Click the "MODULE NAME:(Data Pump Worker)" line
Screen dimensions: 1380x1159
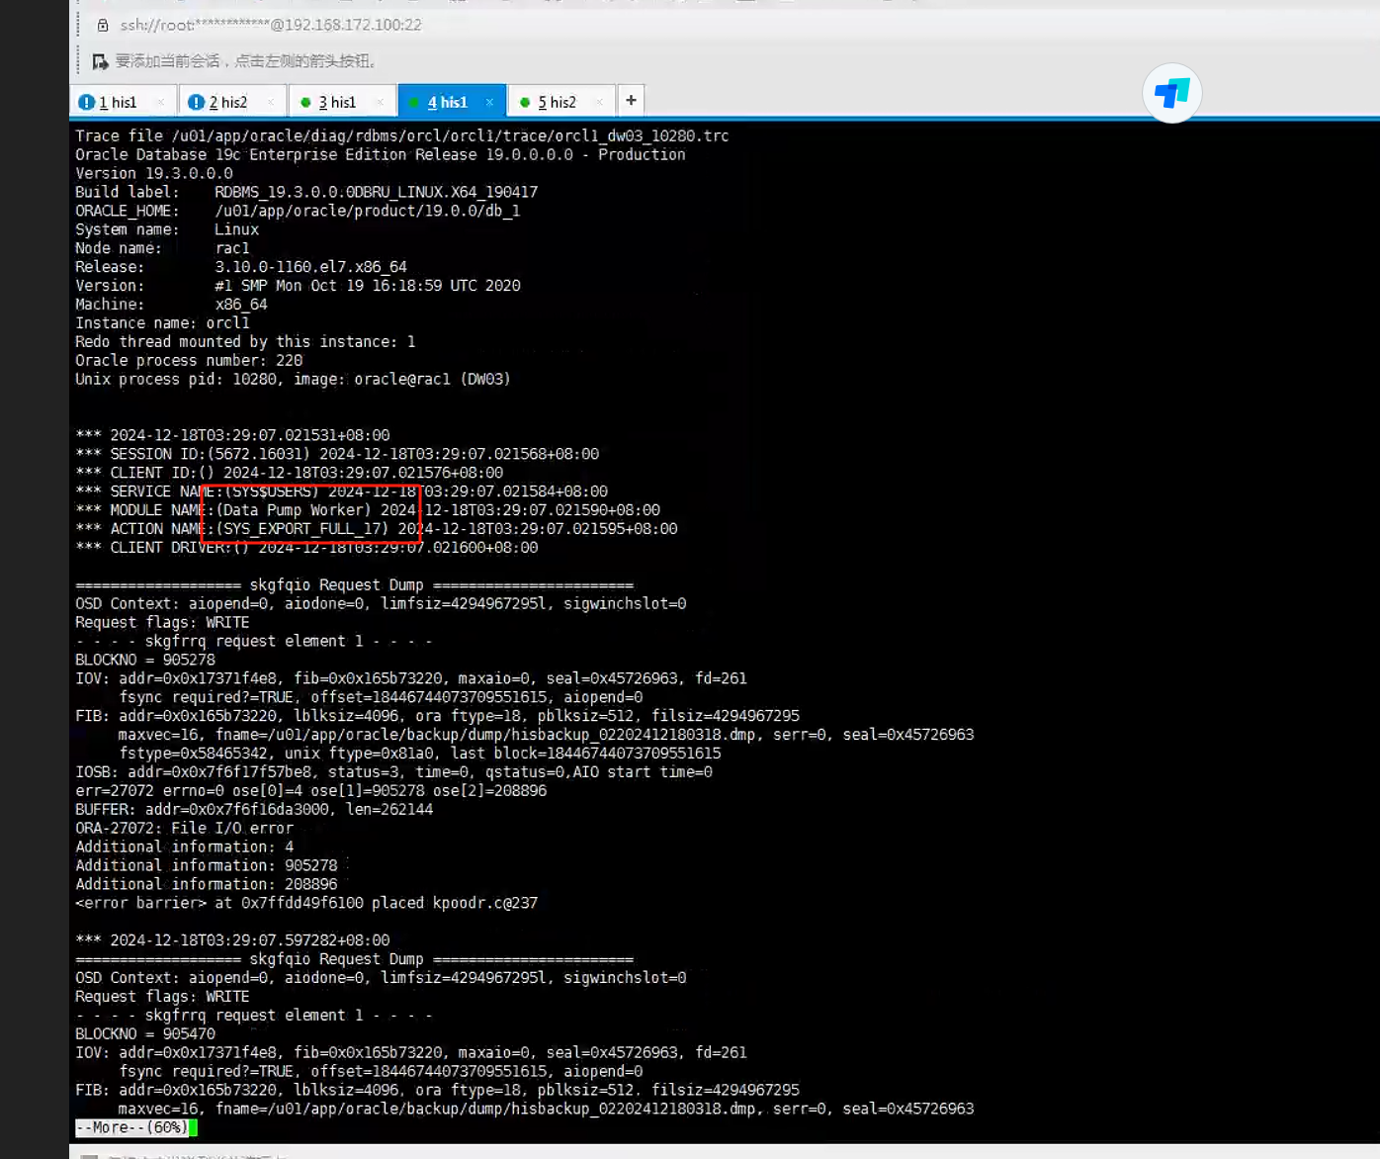coord(368,510)
